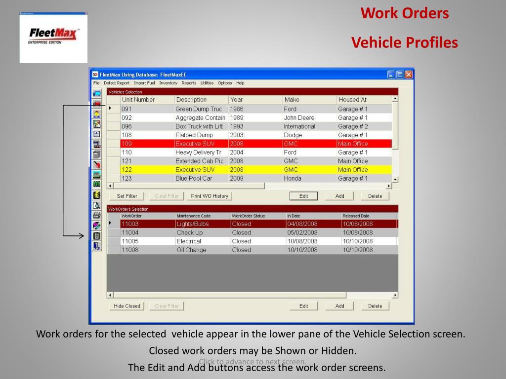Click vehicles list horizontal scroll left arrow
This screenshot has height=379, width=506.
[110, 186]
